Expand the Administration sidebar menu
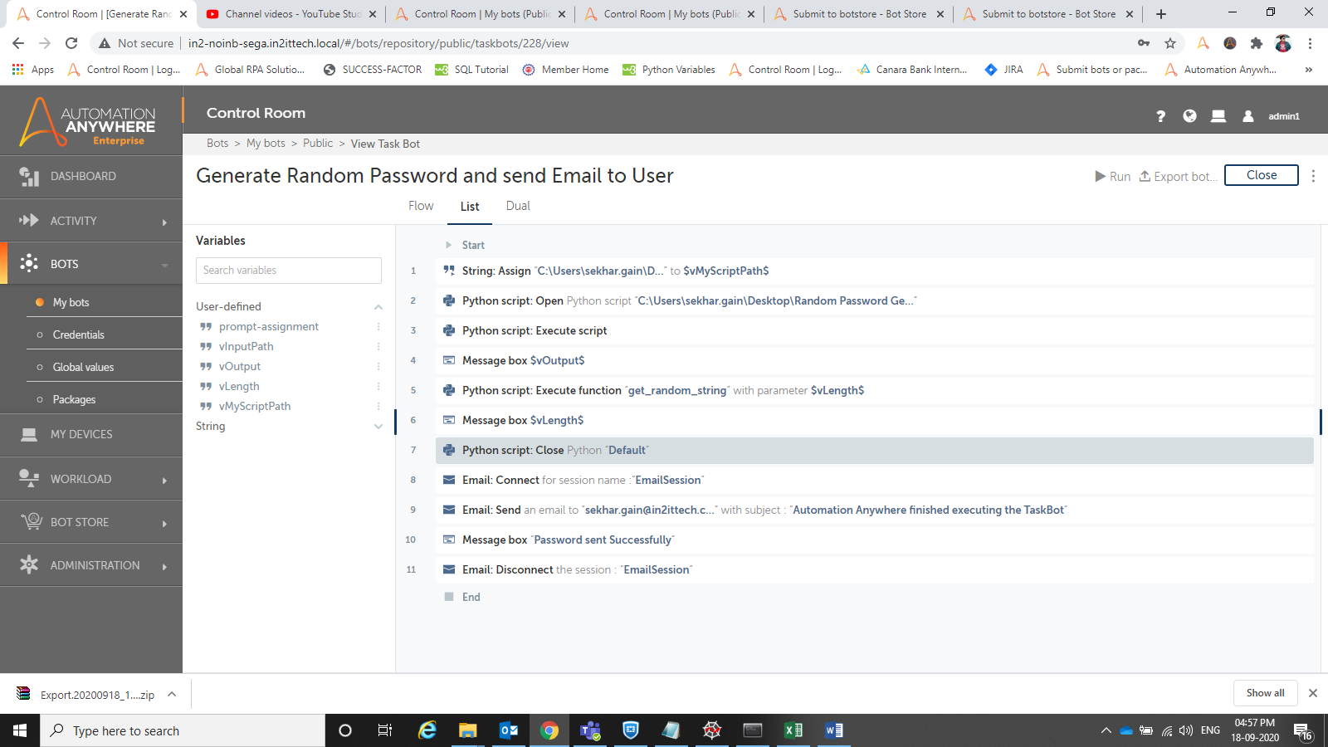The image size is (1328, 747). pyautogui.click(x=95, y=565)
